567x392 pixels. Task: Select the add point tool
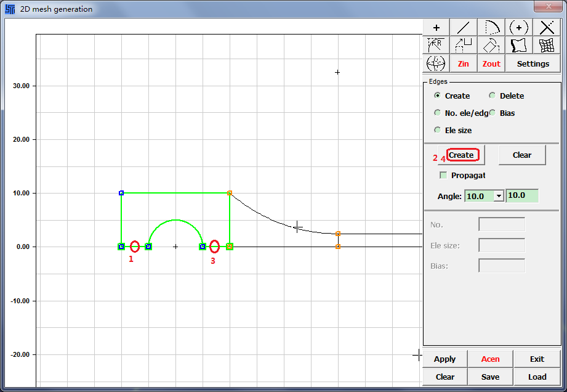pos(436,28)
